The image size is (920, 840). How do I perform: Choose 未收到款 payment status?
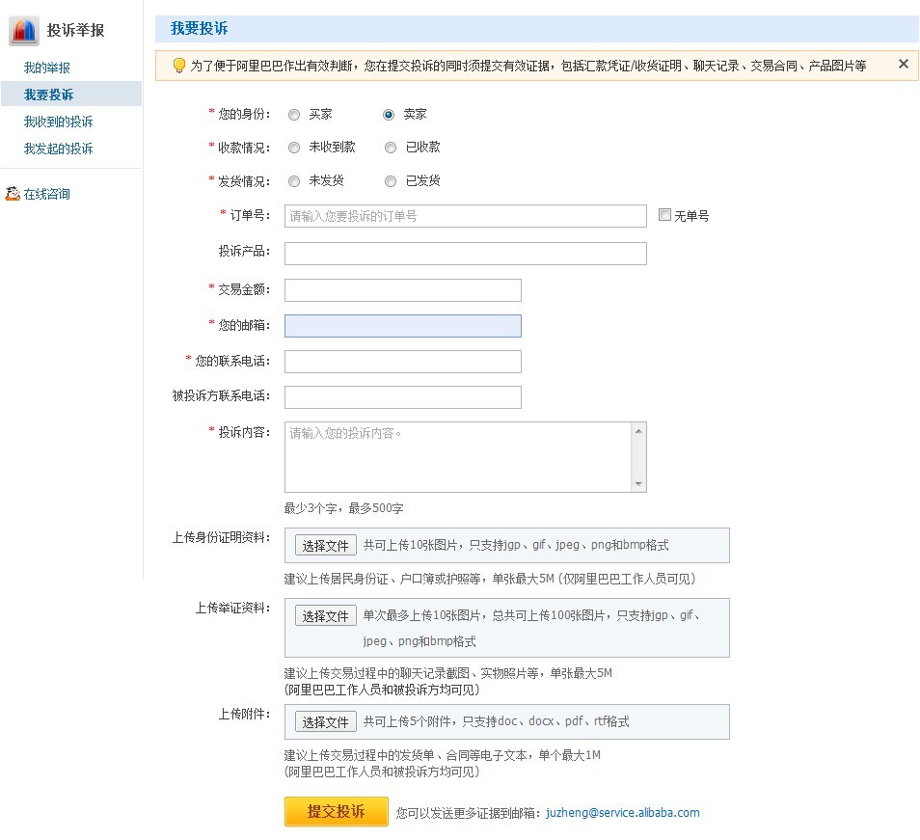294,149
